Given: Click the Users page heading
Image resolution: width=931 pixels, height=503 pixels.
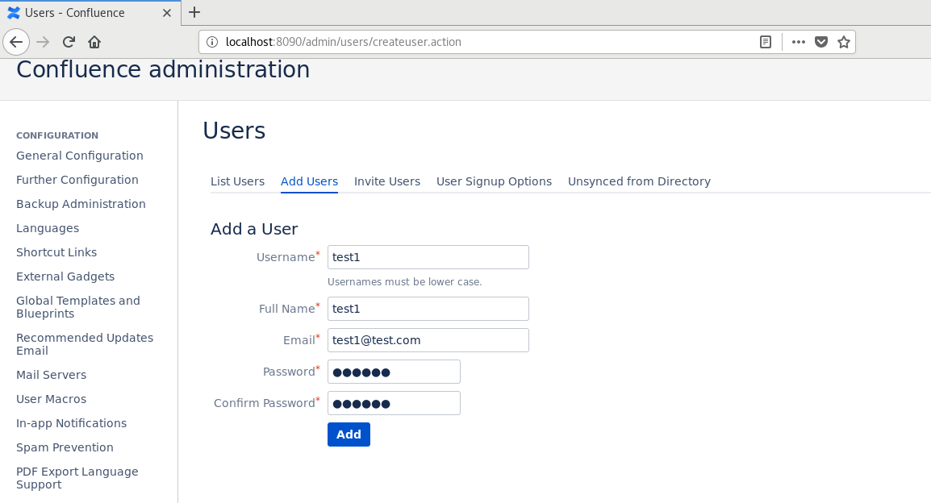Looking at the screenshot, I should point(234,131).
